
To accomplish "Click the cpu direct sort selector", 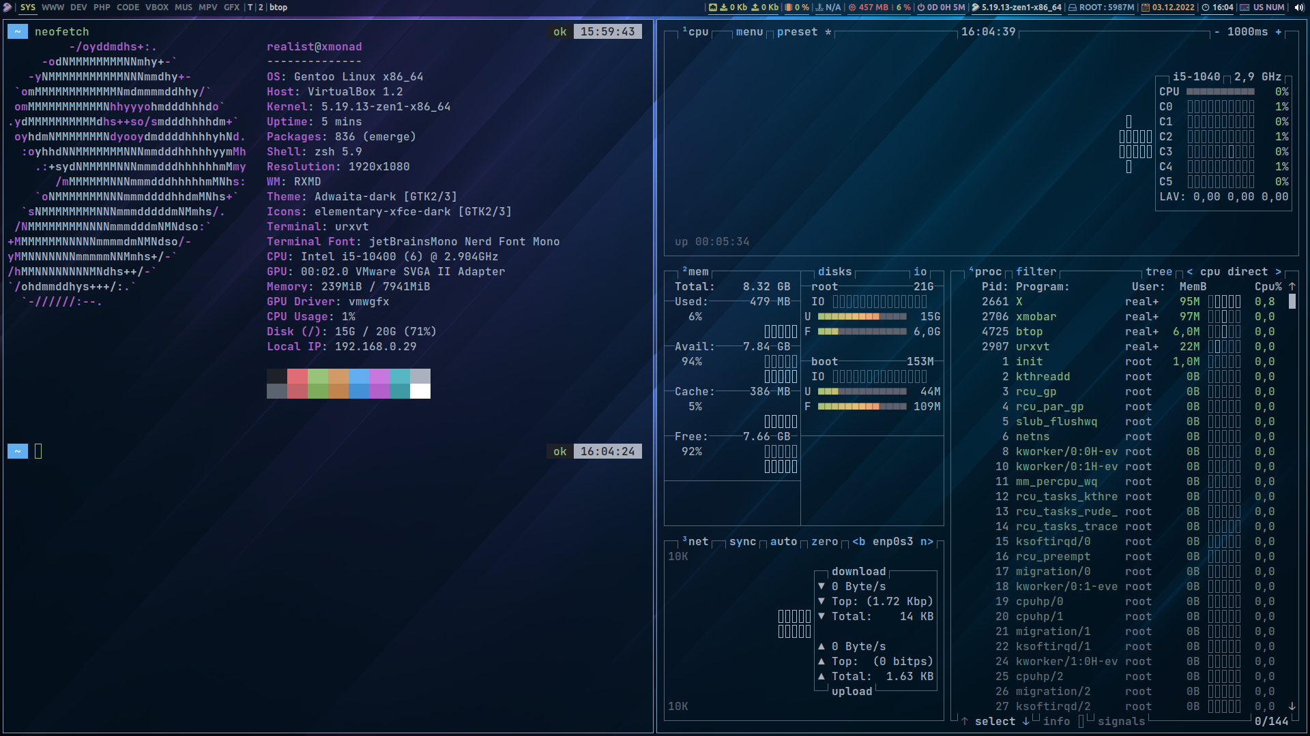I will [1228, 271].
